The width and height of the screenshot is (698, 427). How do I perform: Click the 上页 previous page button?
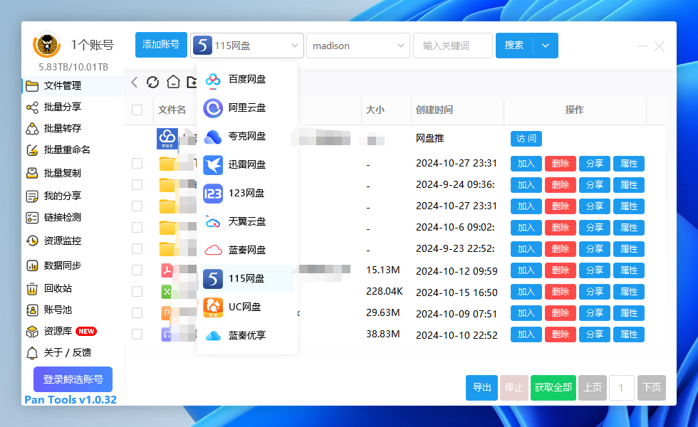pos(593,388)
